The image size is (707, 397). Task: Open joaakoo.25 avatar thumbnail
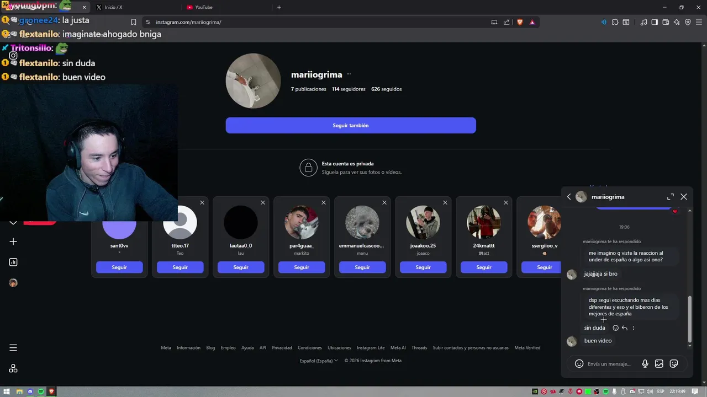click(x=423, y=222)
